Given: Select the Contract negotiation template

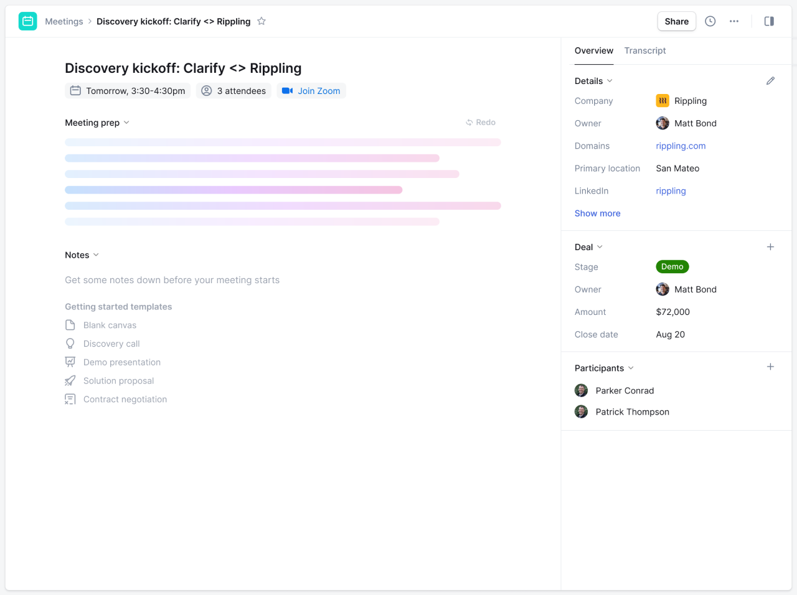Looking at the screenshot, I should (x=125, y=400).
